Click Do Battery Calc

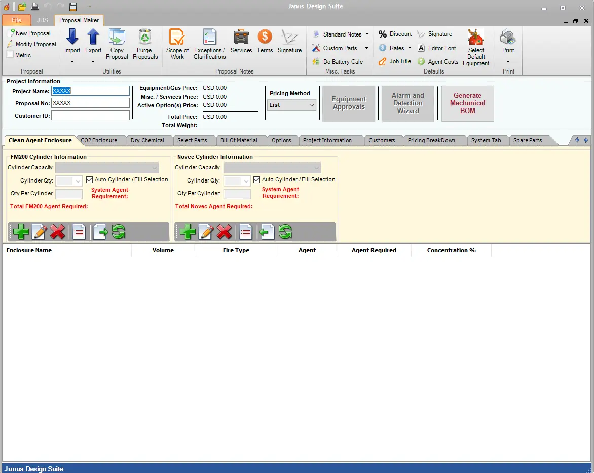(338, 61)
